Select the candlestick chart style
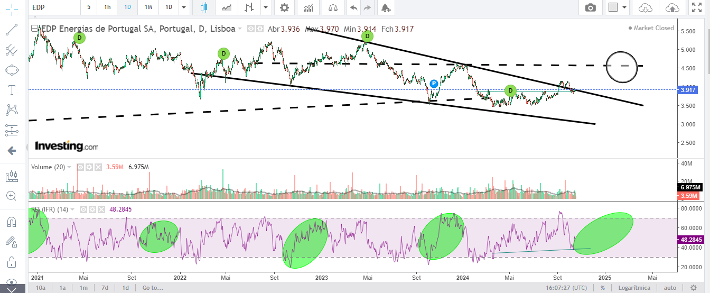The image size is (710, 293). [204, 7]
